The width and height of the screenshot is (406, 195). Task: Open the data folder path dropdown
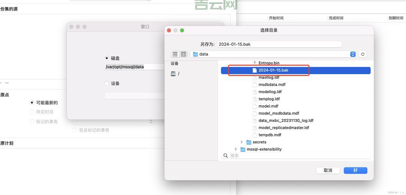pyautogui.click(x=273, y=54)
